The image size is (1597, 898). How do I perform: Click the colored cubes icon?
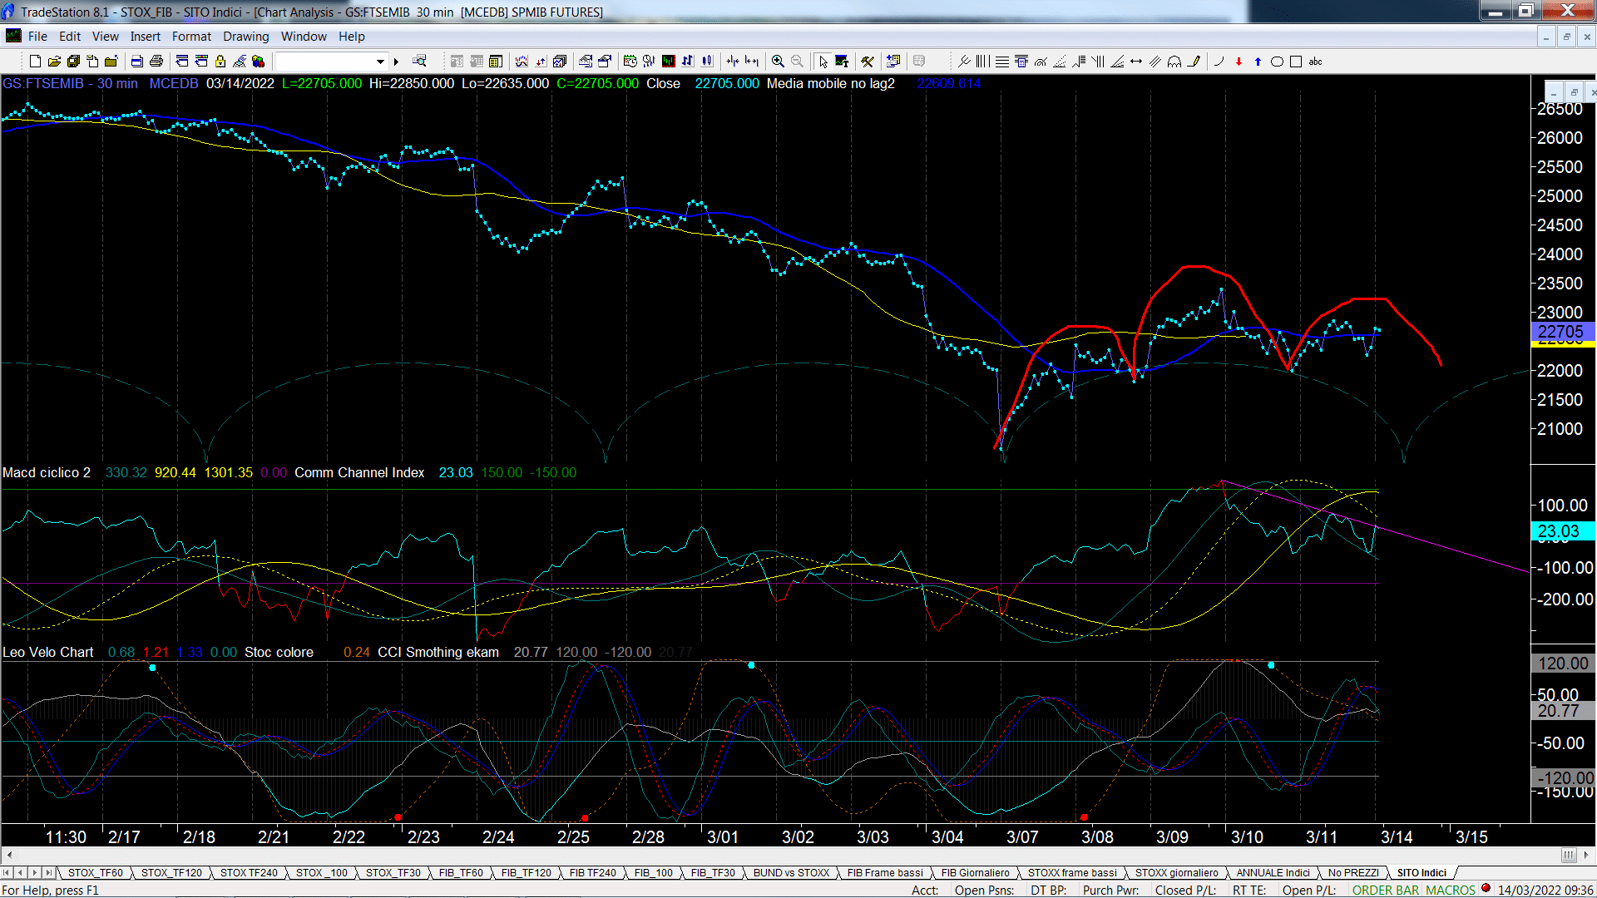[259, 62]
